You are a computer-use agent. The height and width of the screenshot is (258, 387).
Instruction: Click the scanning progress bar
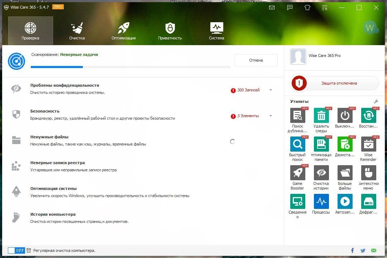130,67
